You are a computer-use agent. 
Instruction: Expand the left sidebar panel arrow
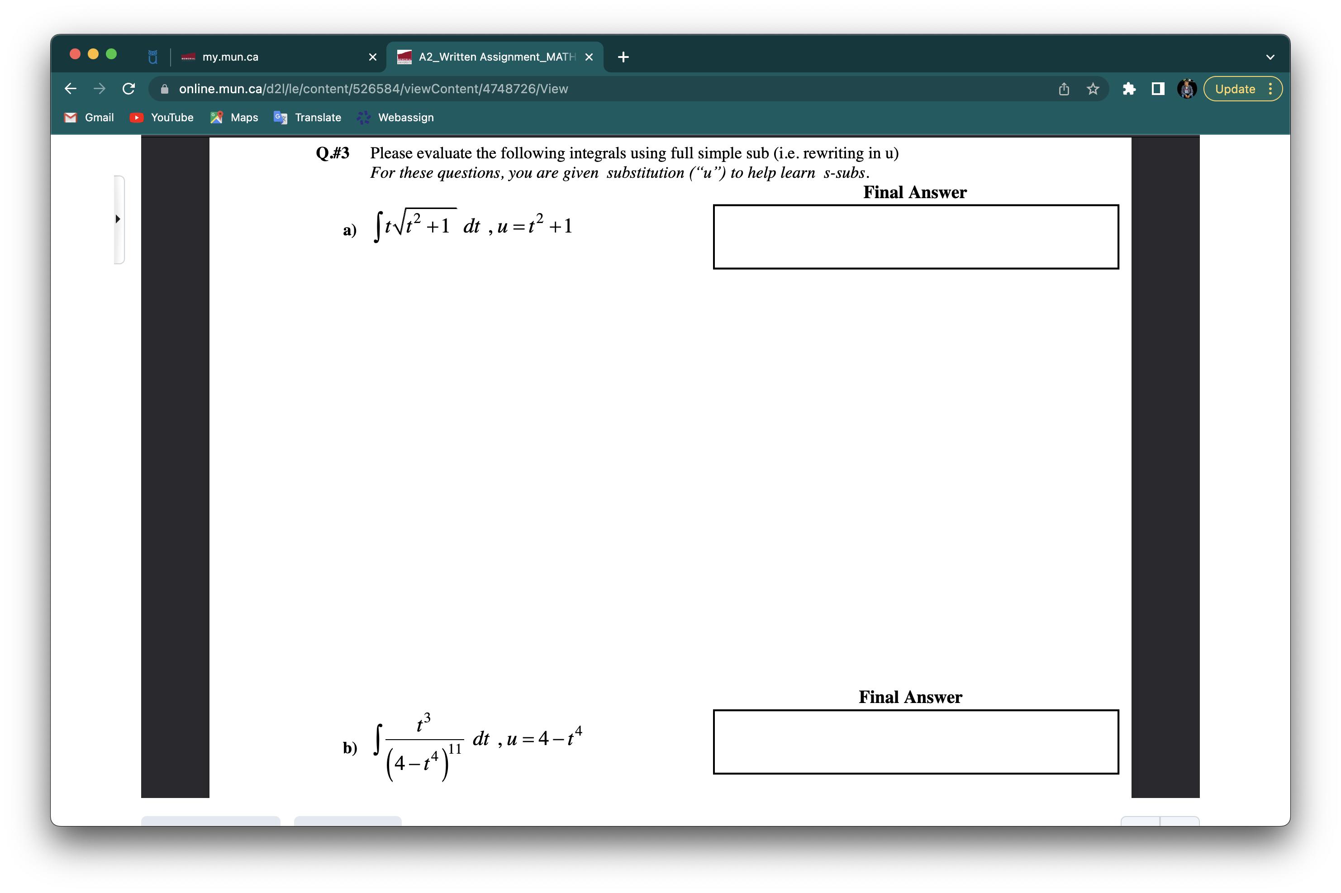click(118, 218)
